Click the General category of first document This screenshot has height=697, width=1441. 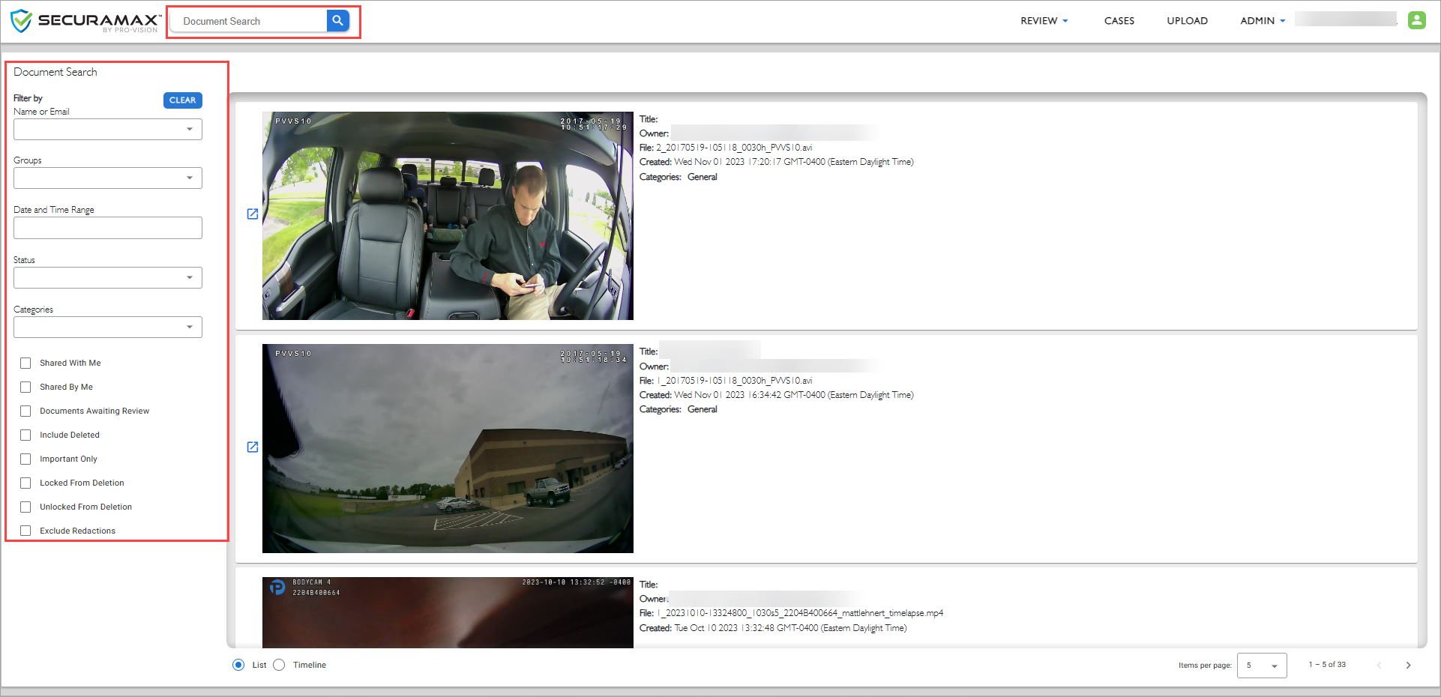703,177
